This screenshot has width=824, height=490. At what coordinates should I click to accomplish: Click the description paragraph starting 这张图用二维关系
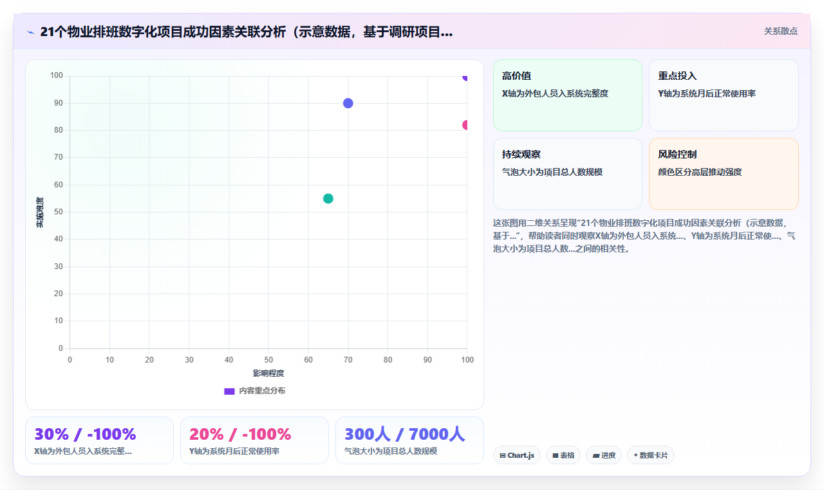[x=644, y=236]
